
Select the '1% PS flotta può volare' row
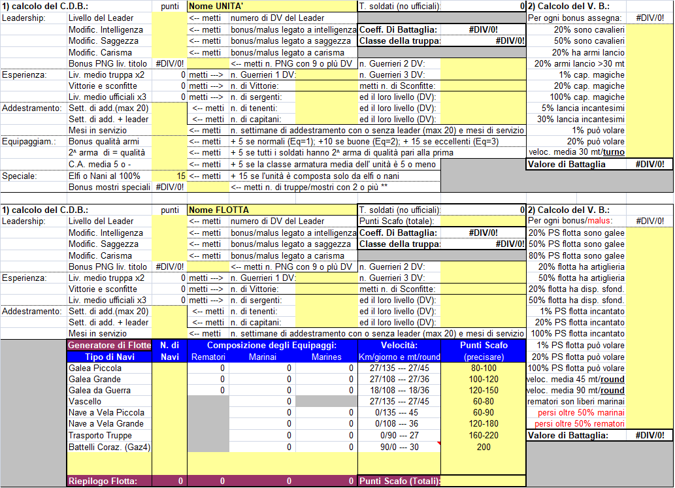tap(576, 345)
